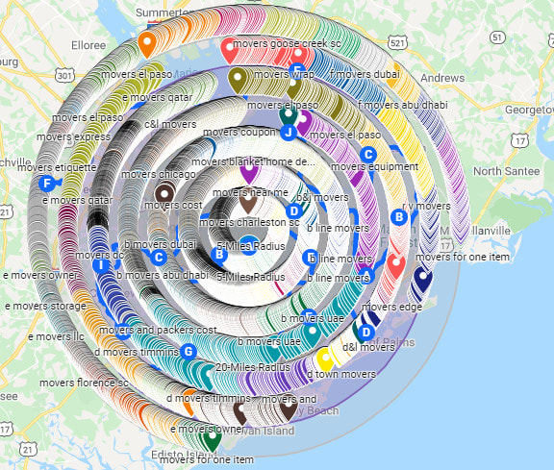
Task: Click the 'movers cost' label
Action: (173, 205)
